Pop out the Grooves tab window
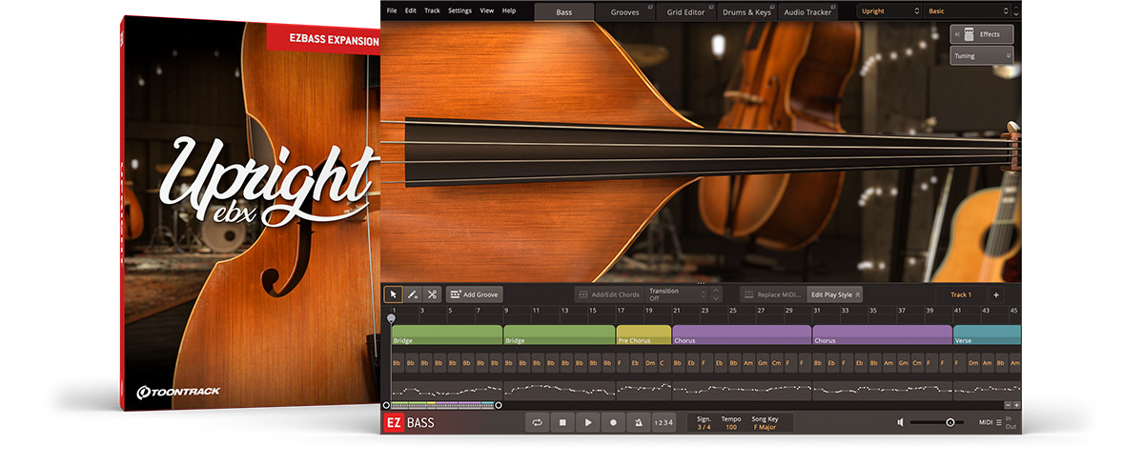The image size is (1144, 465). 650,6
